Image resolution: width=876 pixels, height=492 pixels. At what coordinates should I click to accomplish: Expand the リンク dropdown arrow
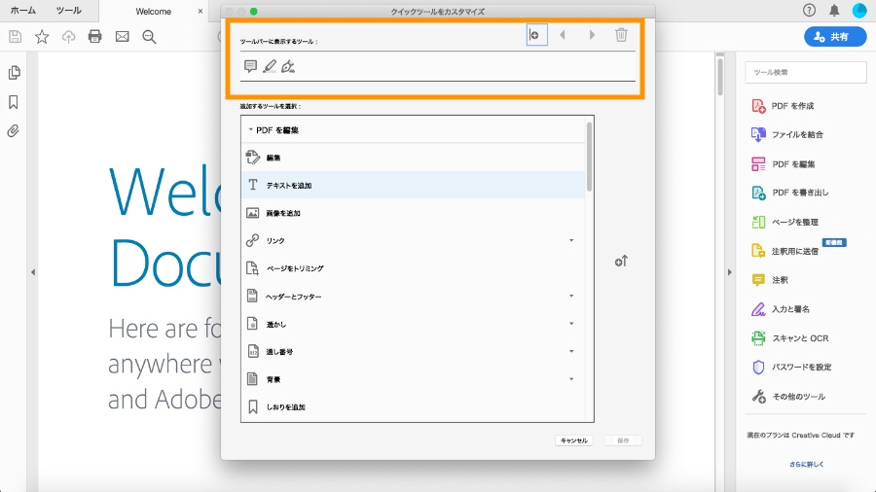point(571,240)
